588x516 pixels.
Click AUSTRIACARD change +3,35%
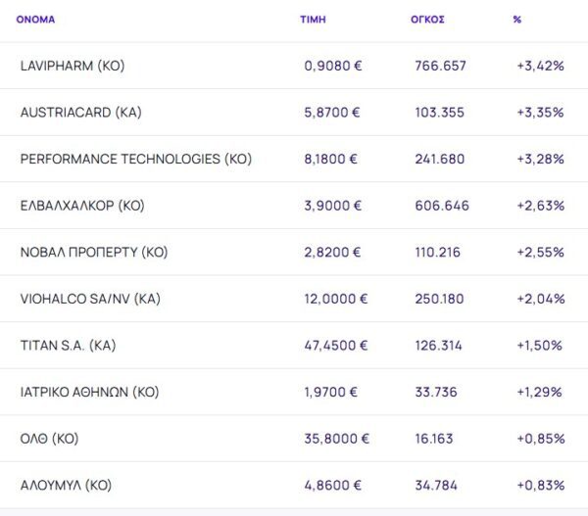point(540,113)
